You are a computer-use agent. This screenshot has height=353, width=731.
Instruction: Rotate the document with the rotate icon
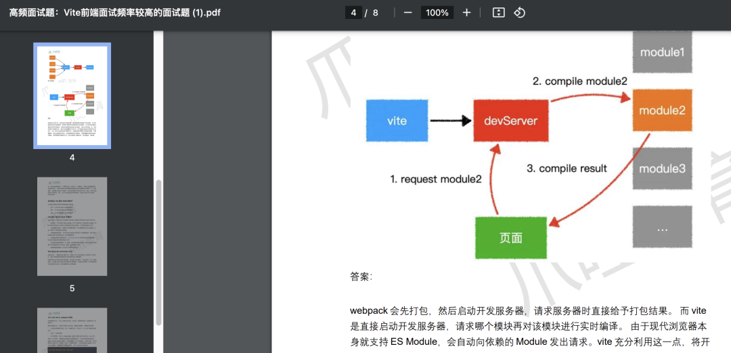click(x=519, y=13)
